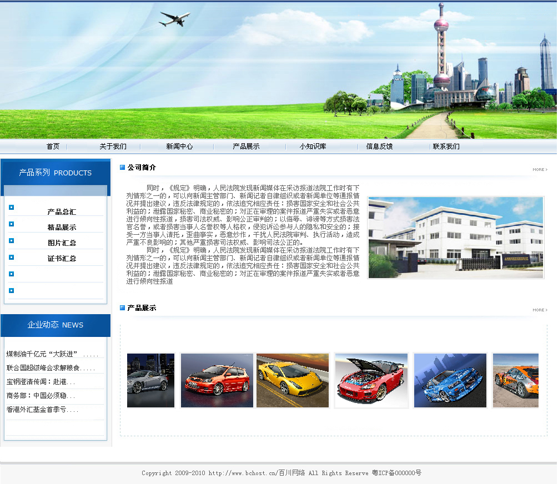Open 证书汇总 sidebar category link
558x484 pixels.
62,259
